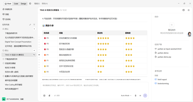Open 新建任务 to start a new task
Screen dimensions: 193x102
coord(7,9)
